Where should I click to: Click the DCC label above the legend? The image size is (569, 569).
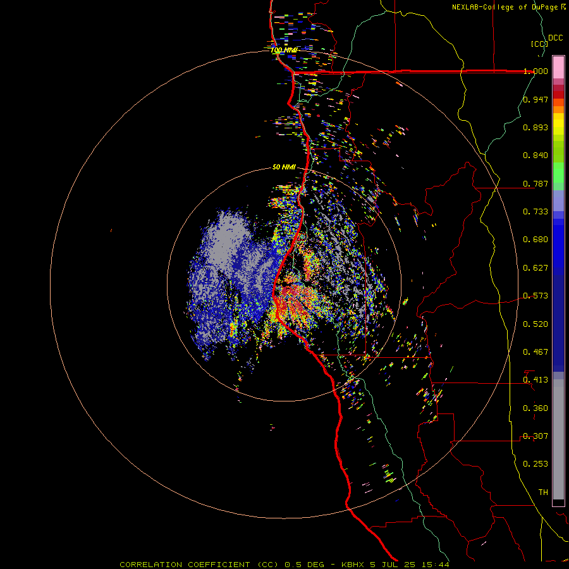[x=555, y=38]
